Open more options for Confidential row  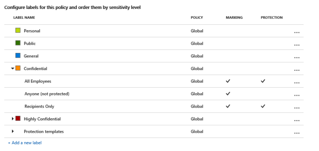pyautogui.click(x=297, y=70)
